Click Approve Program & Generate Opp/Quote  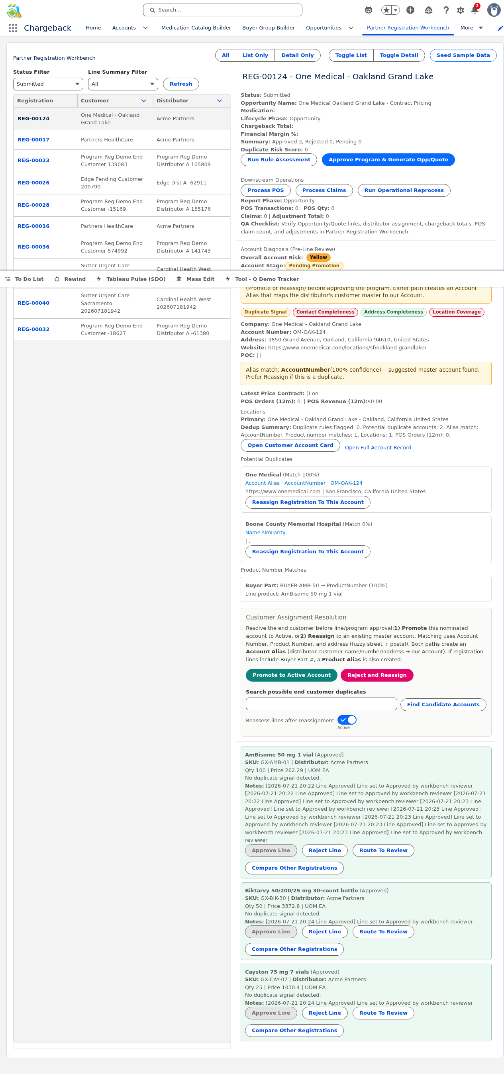[388, 160]
